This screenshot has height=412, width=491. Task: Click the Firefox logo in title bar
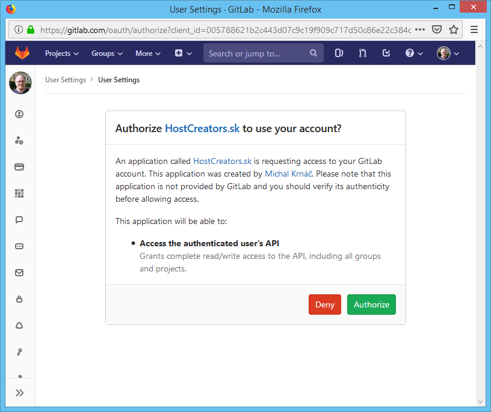coord(11,9)
